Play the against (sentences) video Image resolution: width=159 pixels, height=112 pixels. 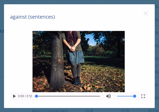point(14,96)
